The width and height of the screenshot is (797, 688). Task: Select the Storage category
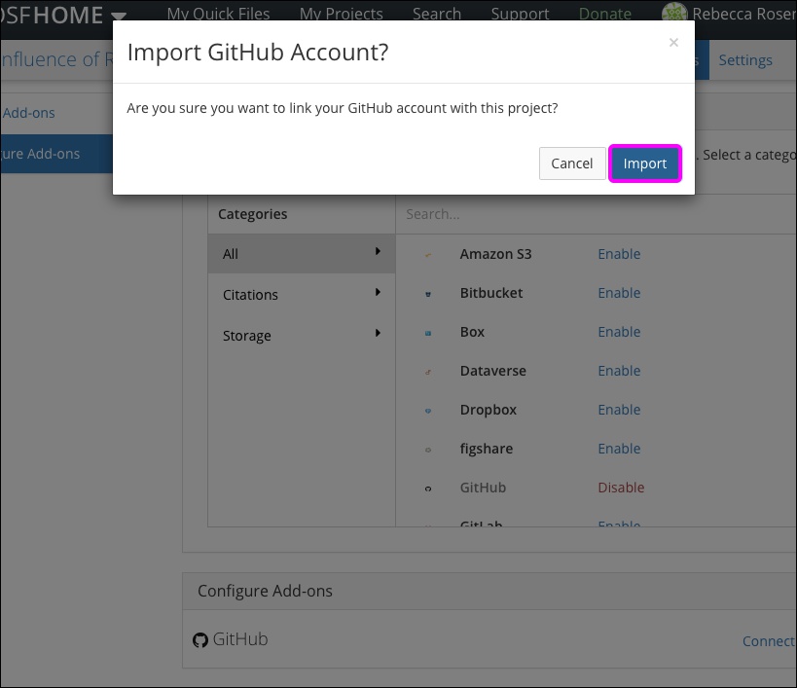(302, 336)
